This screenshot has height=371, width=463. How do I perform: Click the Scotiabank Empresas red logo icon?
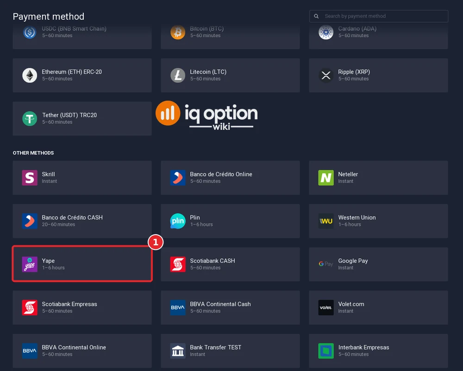pos(30,307)
